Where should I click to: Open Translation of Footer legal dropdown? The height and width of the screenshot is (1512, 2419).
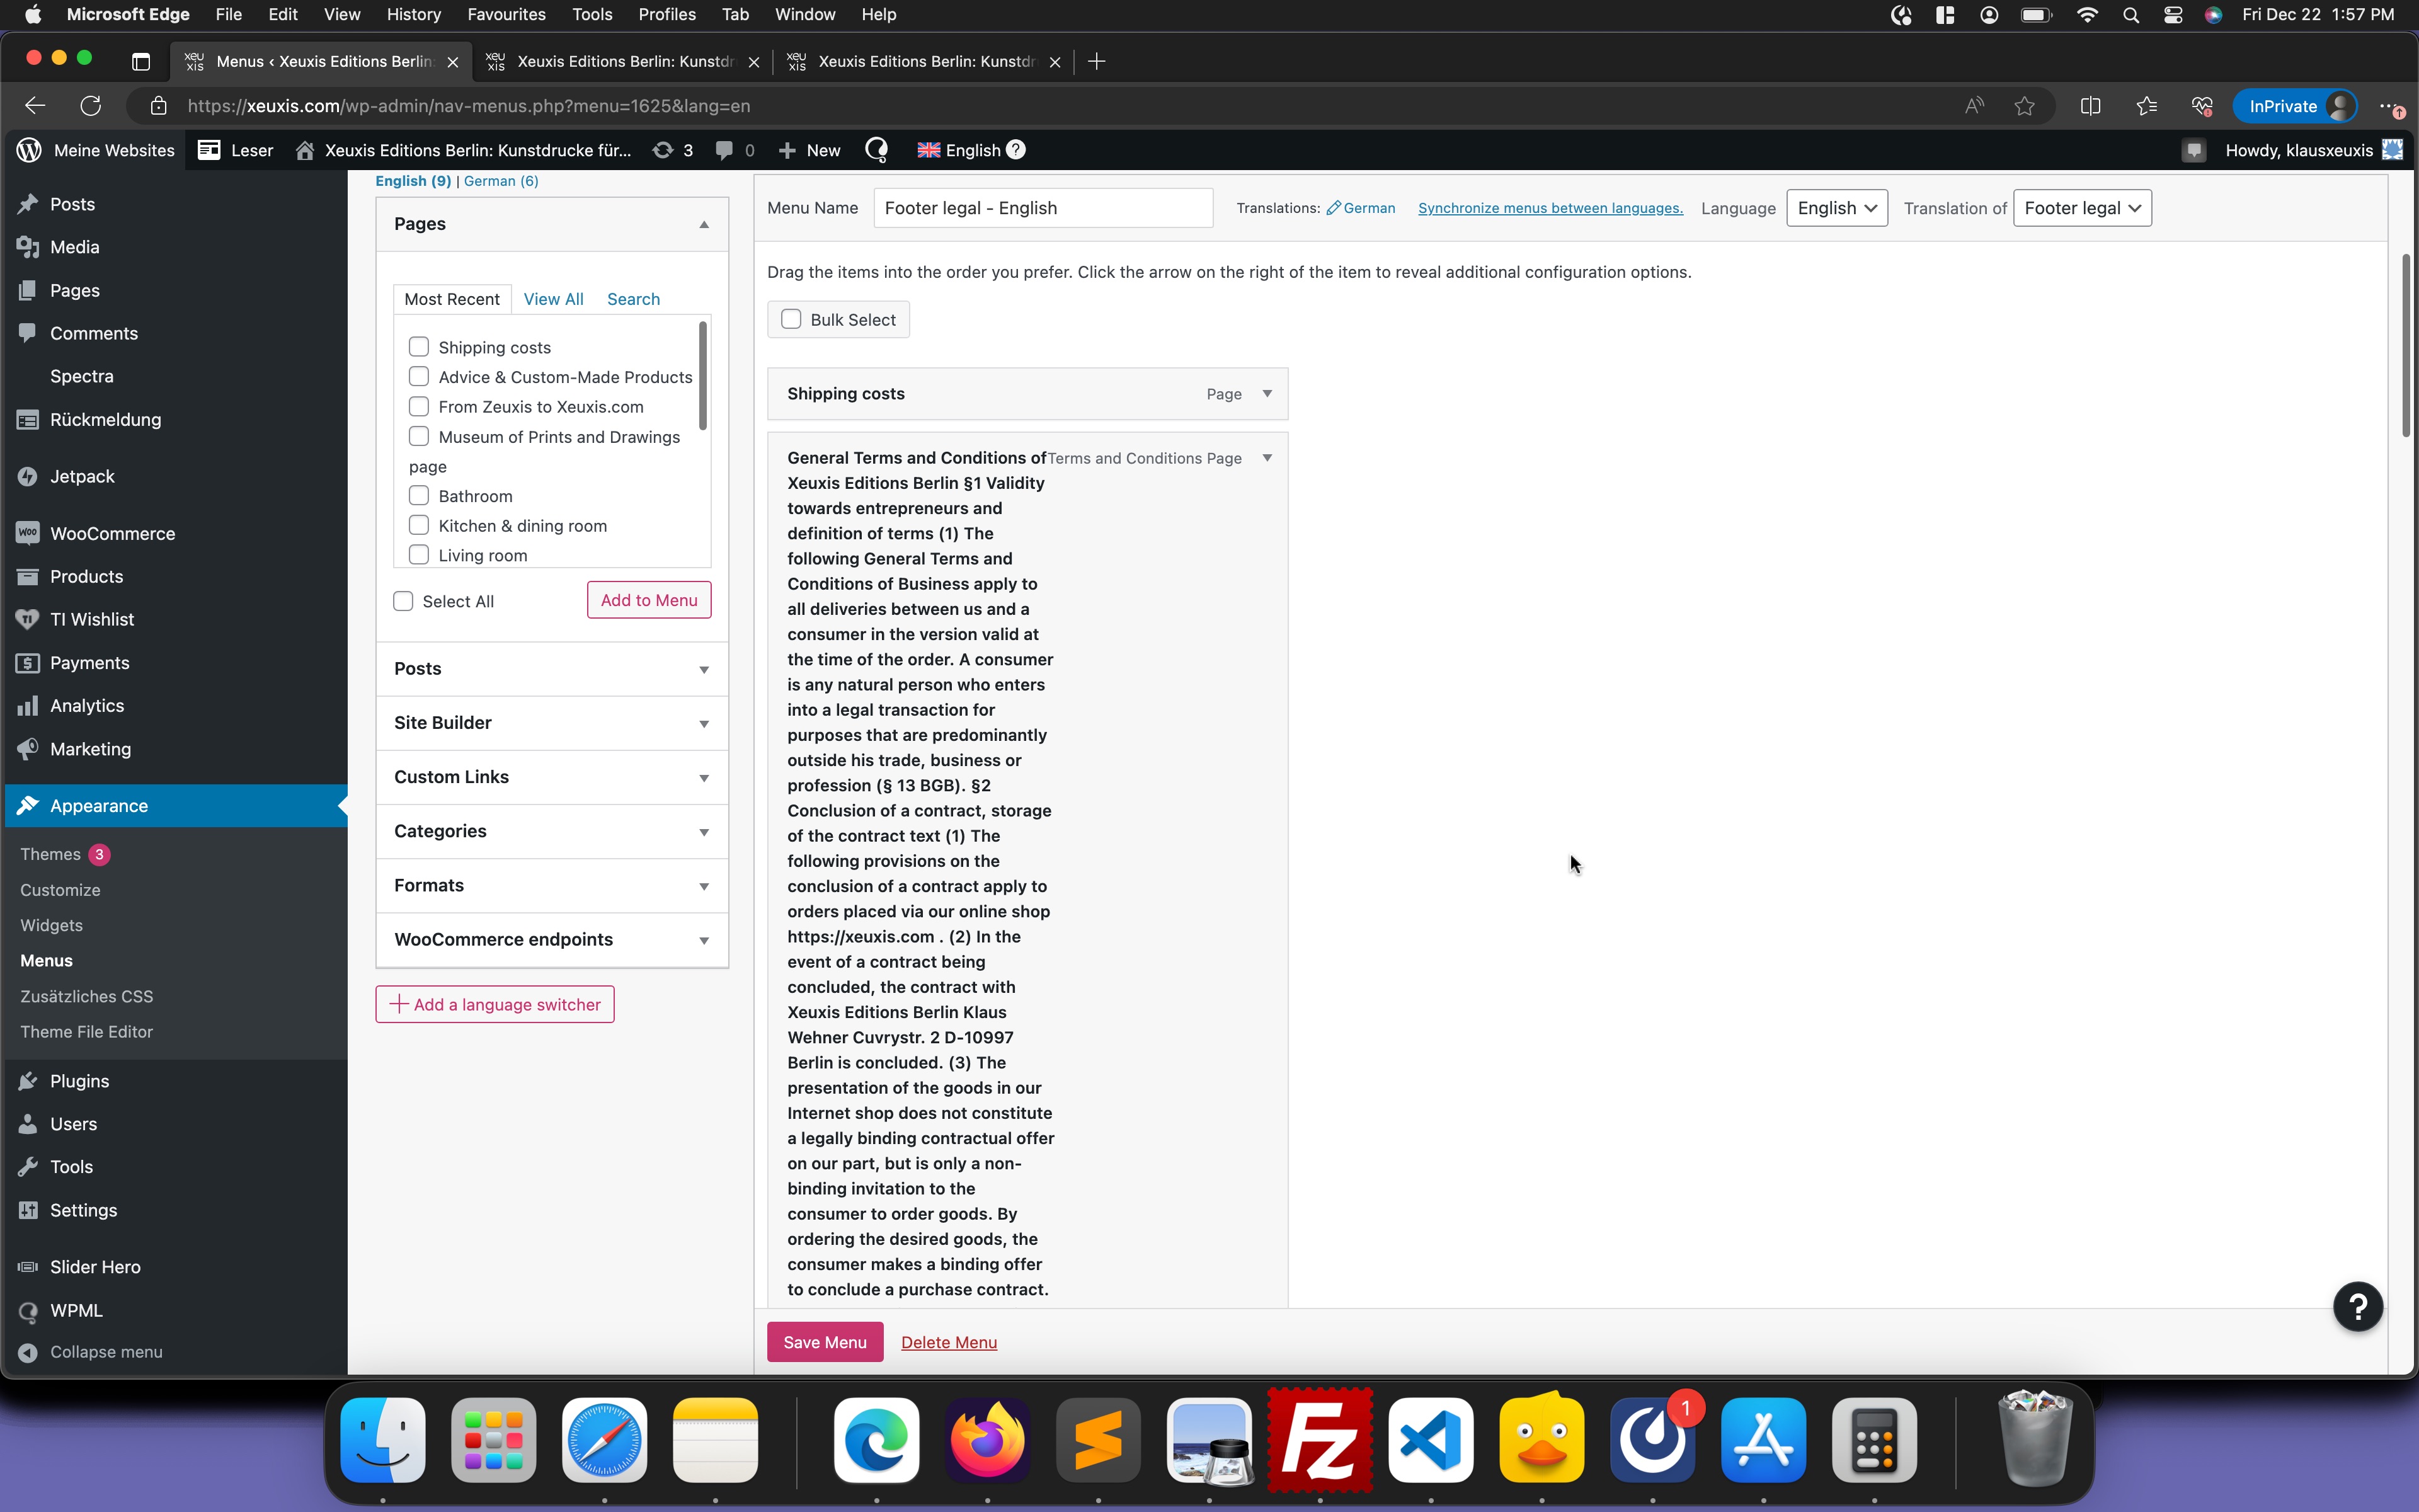pos(2082,208)
